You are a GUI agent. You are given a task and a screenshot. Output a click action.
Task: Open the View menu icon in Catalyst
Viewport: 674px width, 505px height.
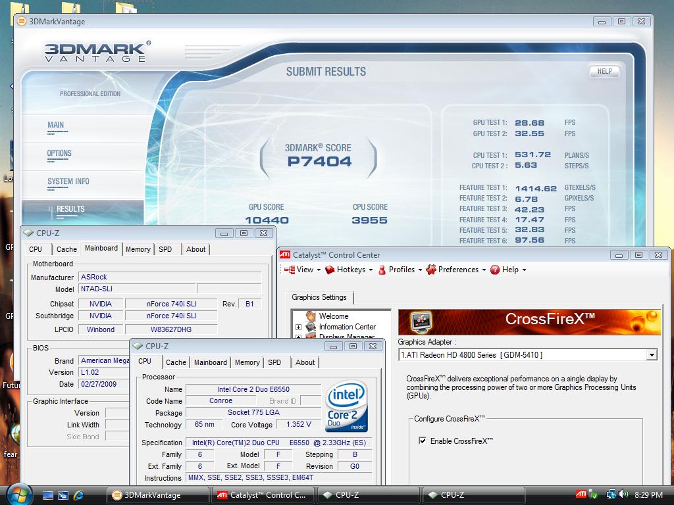290,270
